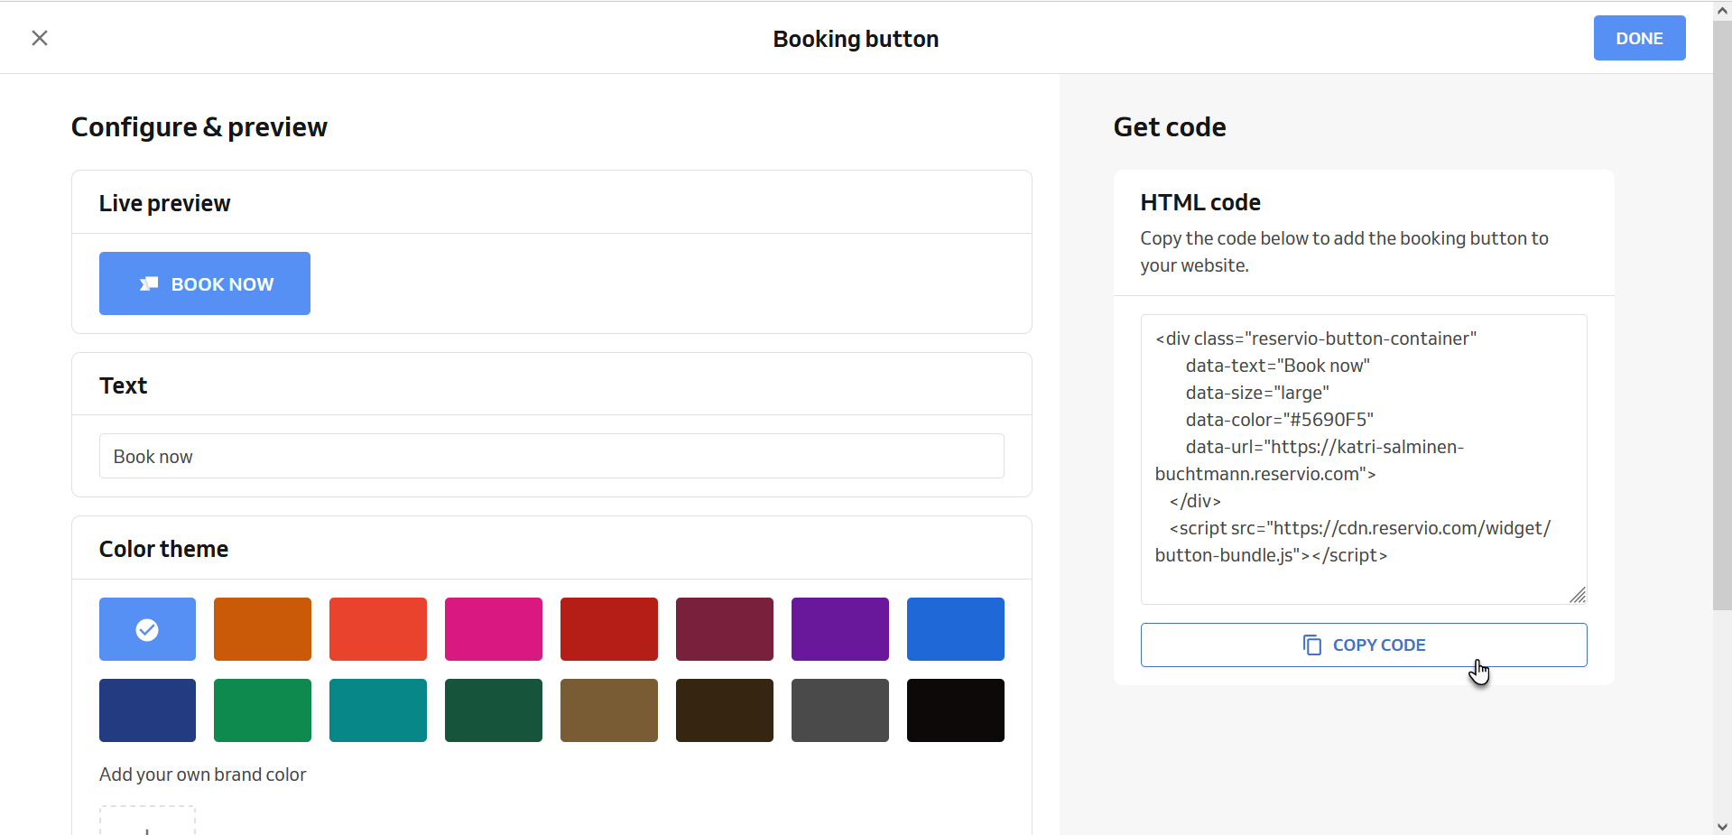Pick the dark red color swatch
This screenshot has height=835, width=1732.
[609, 629]
